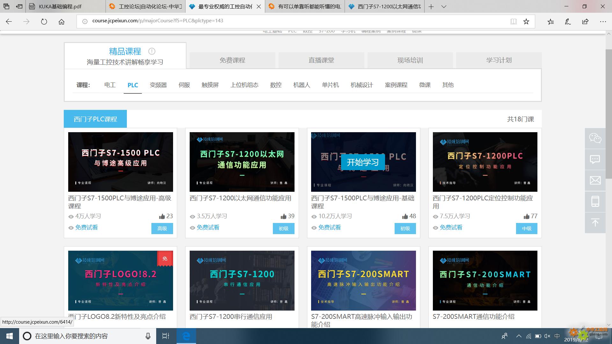The image size is (612, 344).
Task: Click the set tabs aside icon
Action: click(x=19, y=6)
